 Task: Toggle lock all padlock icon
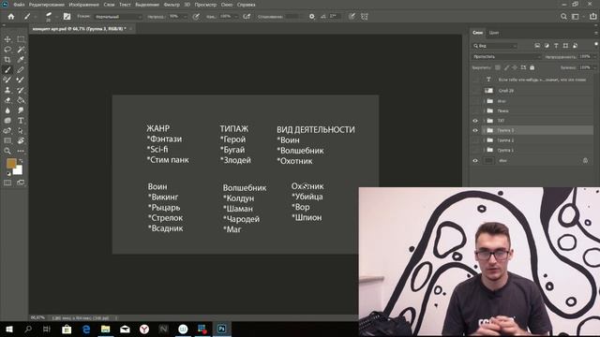[x=532, y=67]
